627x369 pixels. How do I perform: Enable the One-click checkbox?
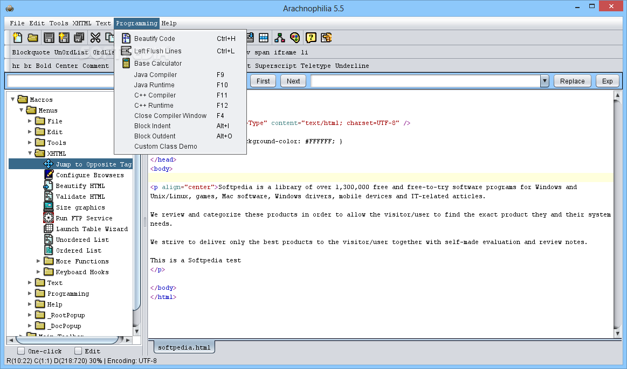pyautogui.click(x=21, y=351)
